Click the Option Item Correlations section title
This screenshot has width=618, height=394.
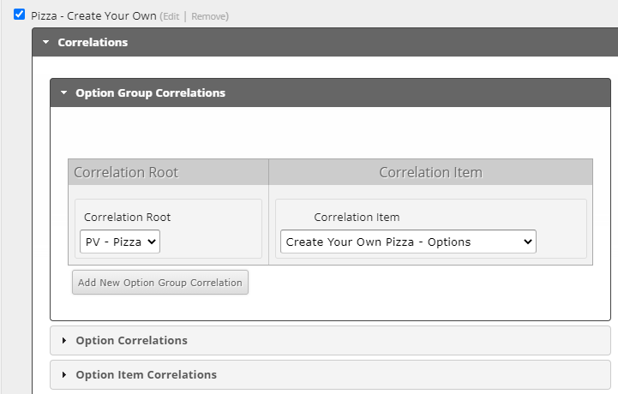(147, 374)
